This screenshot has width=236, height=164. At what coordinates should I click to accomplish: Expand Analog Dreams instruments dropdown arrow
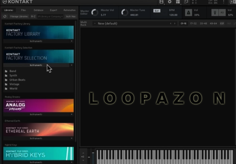tap(72, 114)
